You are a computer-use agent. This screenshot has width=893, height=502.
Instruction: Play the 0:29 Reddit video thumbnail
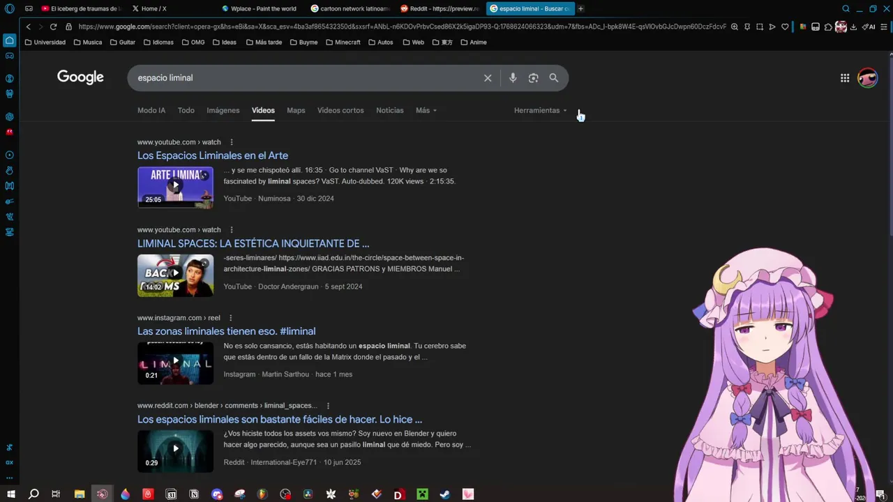coord(175,450)
